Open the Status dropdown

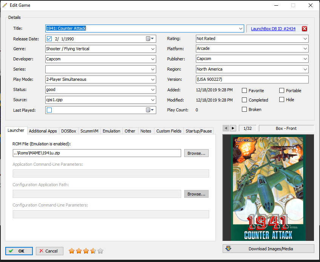[x=153, y=90]
